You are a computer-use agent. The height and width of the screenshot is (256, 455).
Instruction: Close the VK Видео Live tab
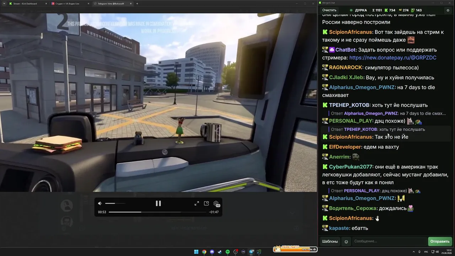tap(88, 4)
